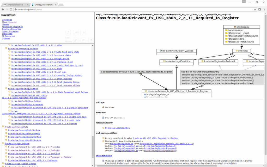Follow the rdfs:subClassOf fr-rule-iaa:LegalCondition link
The height and width of the screenshot is (167, 267).
(117, 128)
